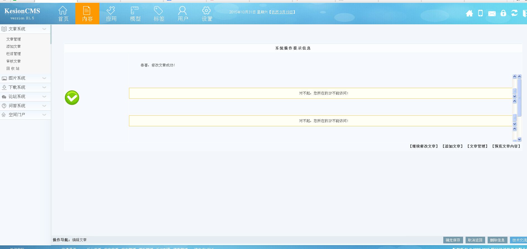Click the version X1.5 label
This screenshot has width=527, height=249.
22,18
